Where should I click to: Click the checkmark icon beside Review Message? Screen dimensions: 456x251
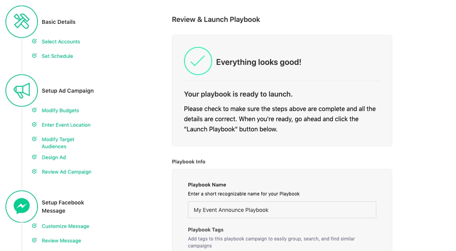(x=34, y=240)
